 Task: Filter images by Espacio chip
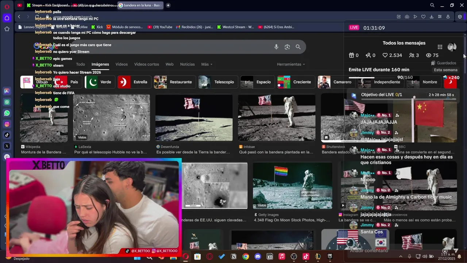(x=258, y=82)
